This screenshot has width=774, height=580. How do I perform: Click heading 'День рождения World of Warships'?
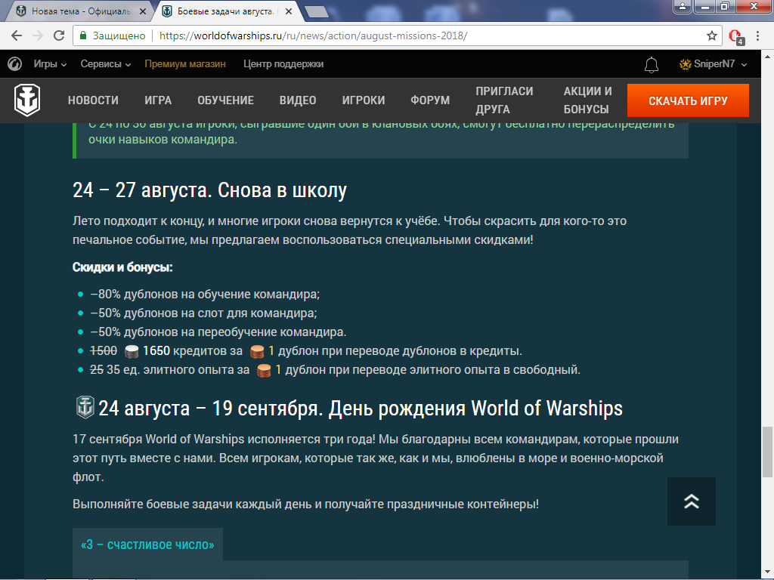pyautogui.click(x=476, y=409)
